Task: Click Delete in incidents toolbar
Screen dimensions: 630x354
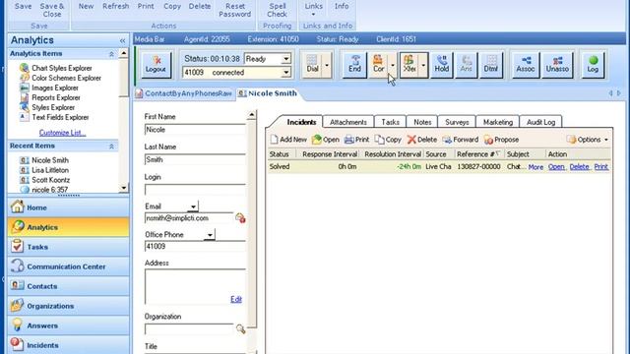Action: (422, 140)
